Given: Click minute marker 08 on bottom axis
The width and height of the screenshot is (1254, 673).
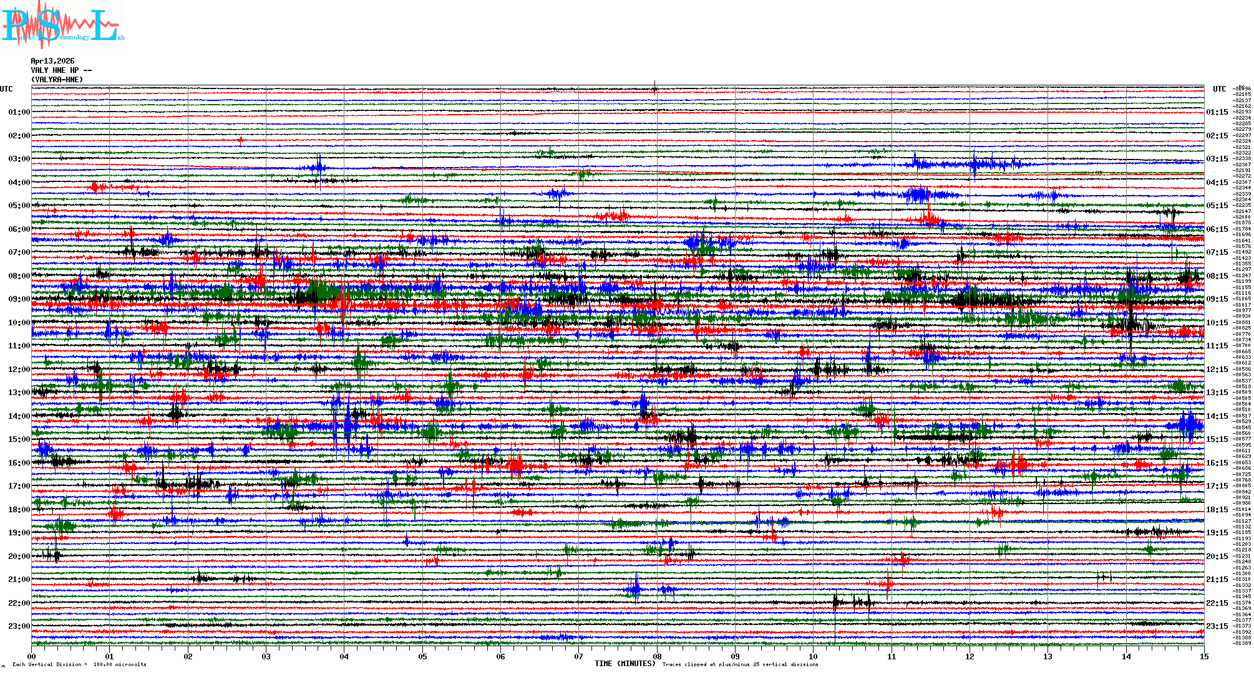Looking at the screenshot, I should (657, 656).
